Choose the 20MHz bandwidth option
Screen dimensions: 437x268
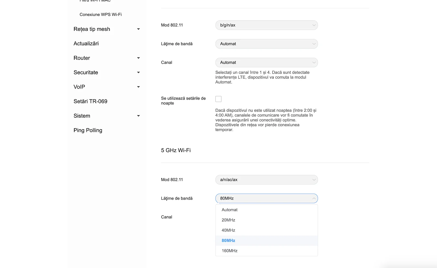point(267,220)
